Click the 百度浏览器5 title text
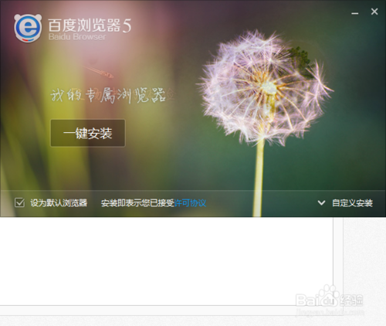 coord(90,25)
